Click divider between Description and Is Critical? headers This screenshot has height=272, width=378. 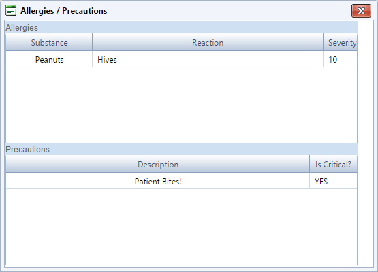(x=310, y=164)
